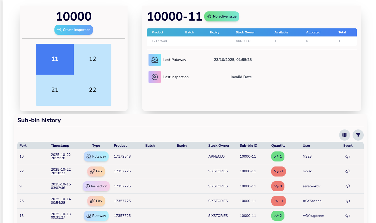Image resolution: width=376 pixels, height=223 pixels.
Task: Click the No active issue badge
Action: click(222, 16)
